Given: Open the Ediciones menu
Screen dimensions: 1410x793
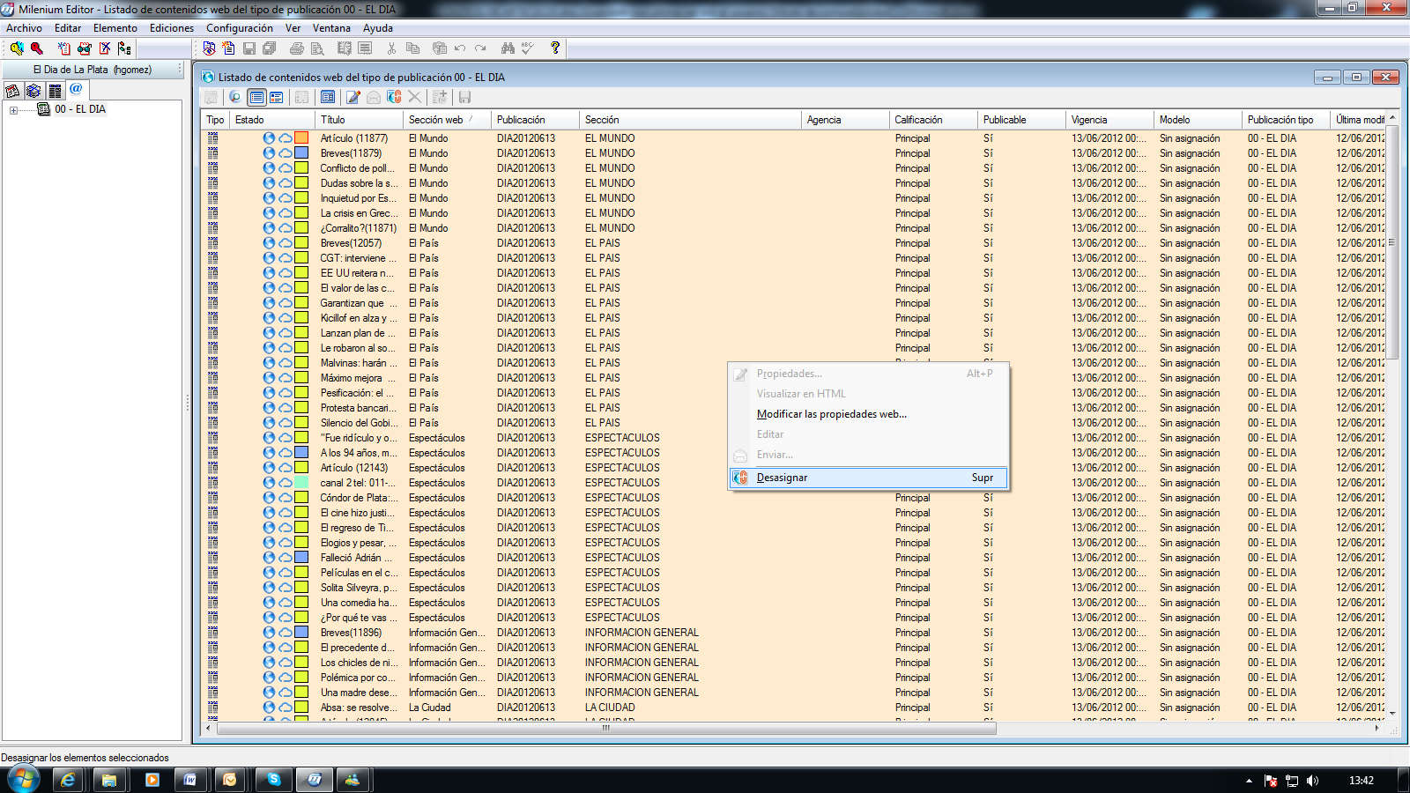Looking at the screenshot, I should [171, 27].
